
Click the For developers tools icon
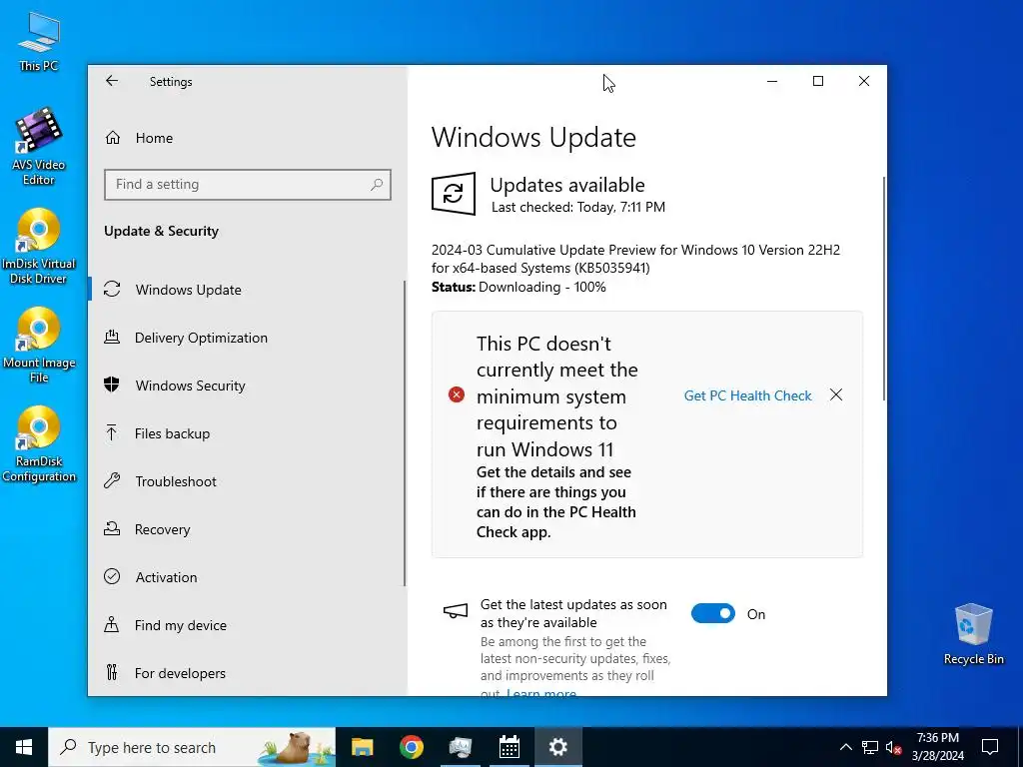pyautogui.click(x=112, y=672)
